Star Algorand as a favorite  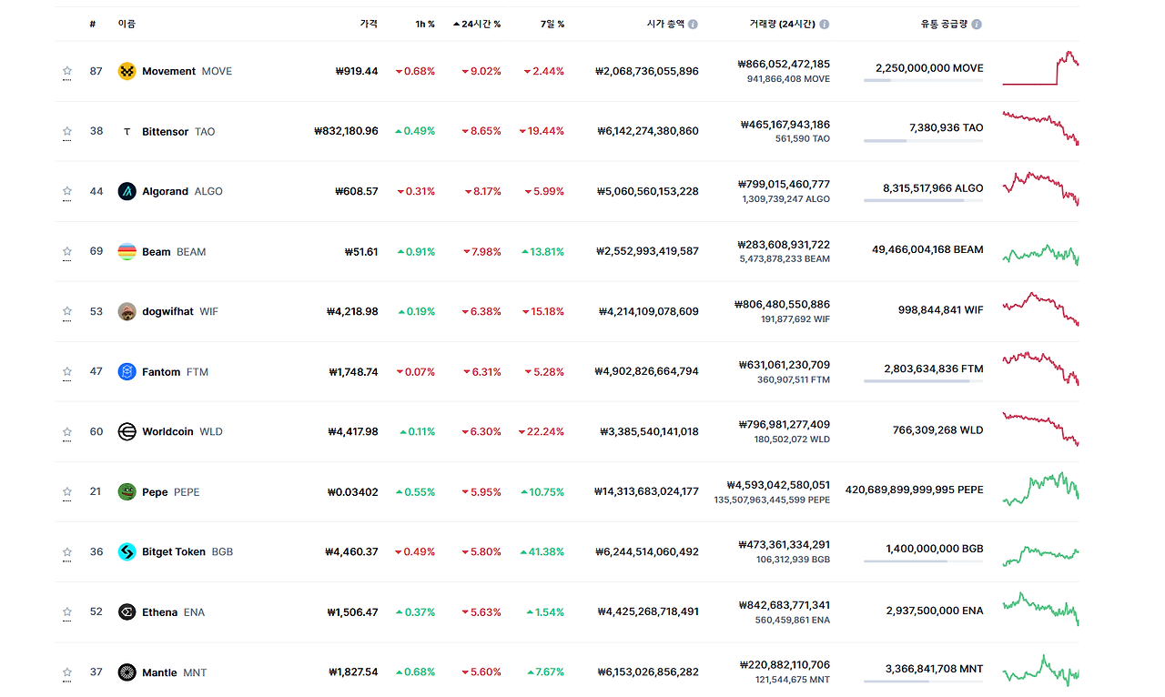pos(66,190)
